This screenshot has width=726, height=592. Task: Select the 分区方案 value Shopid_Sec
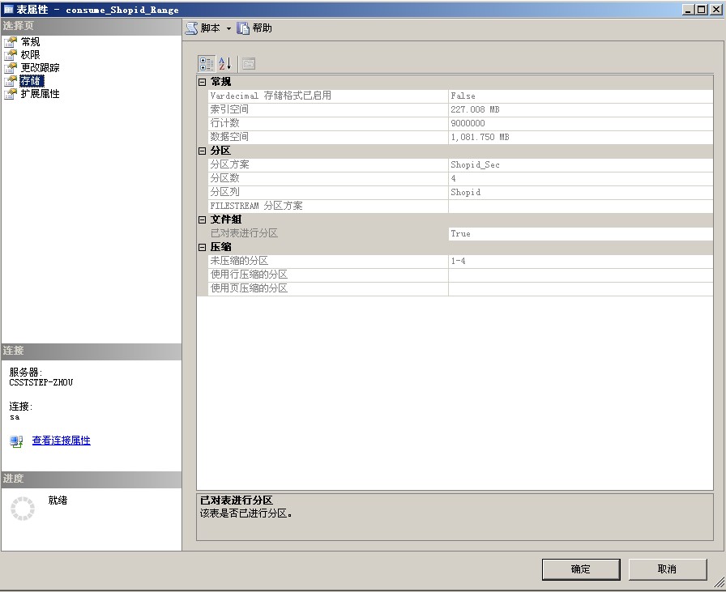(x=472, y=164)
